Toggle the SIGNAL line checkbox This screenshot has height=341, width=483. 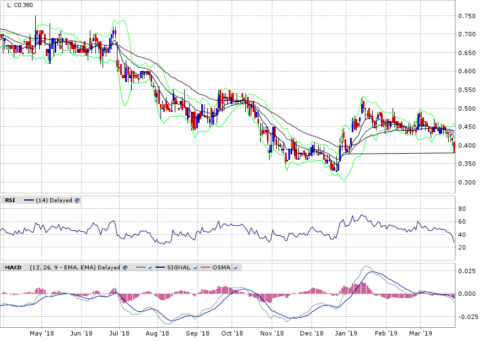195,268
